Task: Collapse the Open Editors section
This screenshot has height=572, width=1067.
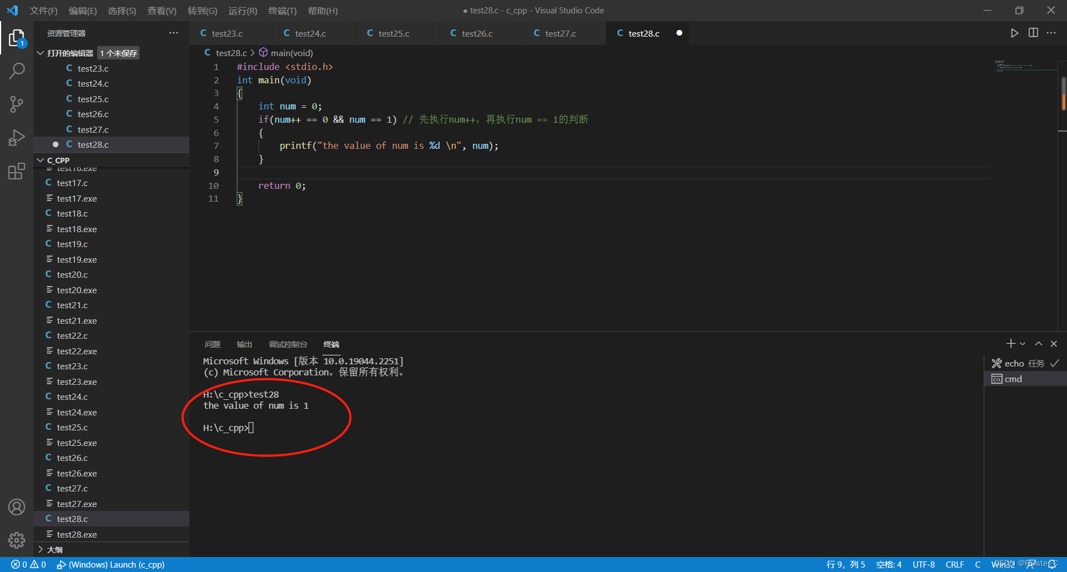Action: pos(41,53)
